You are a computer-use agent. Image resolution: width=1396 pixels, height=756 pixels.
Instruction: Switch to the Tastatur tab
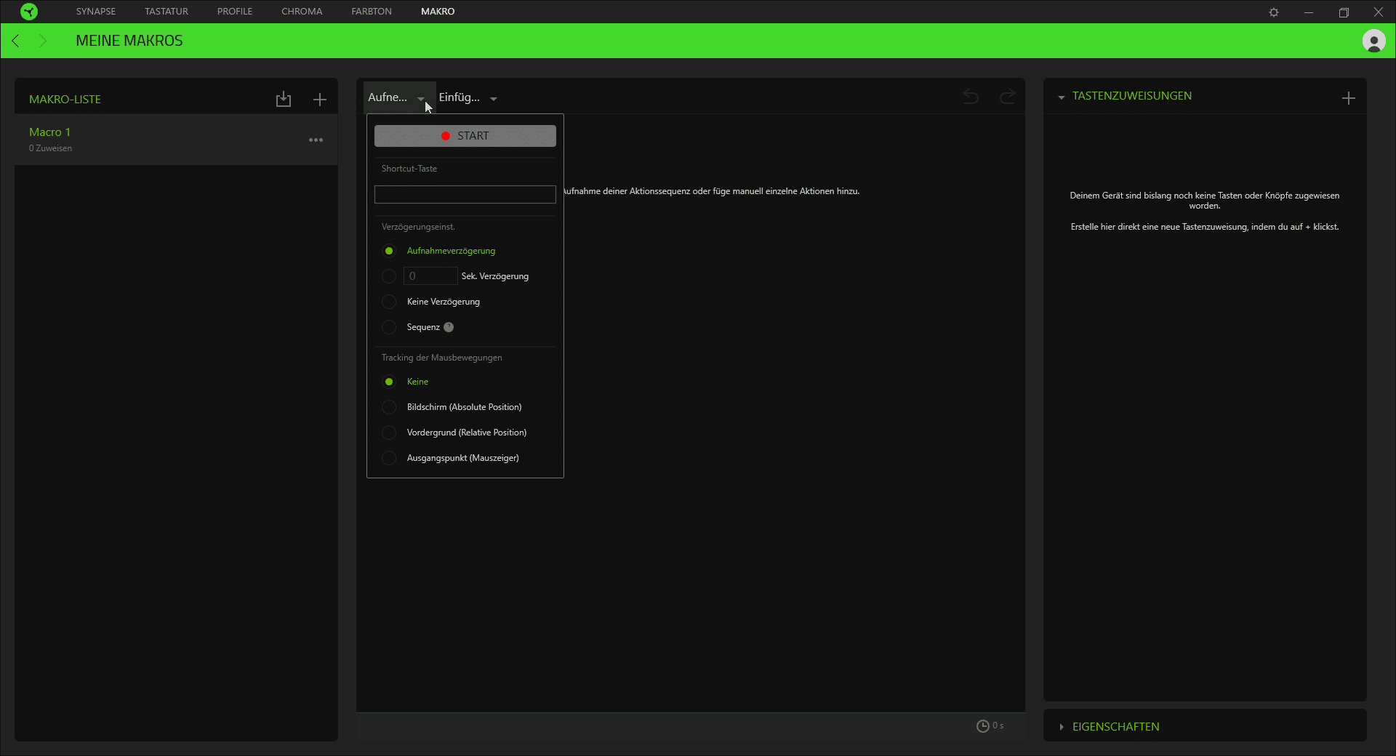pos(166,12)
